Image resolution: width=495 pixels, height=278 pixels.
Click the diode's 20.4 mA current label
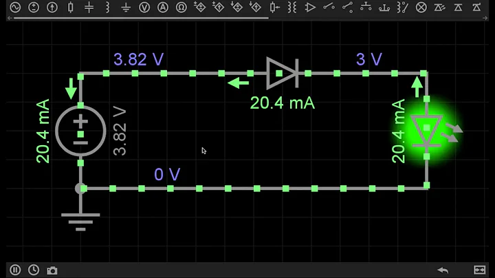(x=283, y=103)
